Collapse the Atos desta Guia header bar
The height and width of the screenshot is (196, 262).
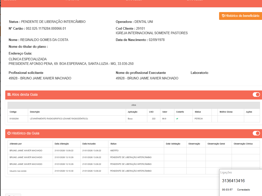(125, 94)
